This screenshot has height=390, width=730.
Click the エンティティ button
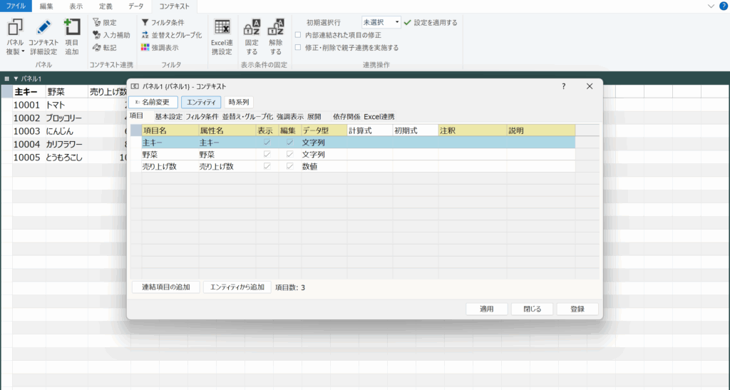tap(201, 102)
